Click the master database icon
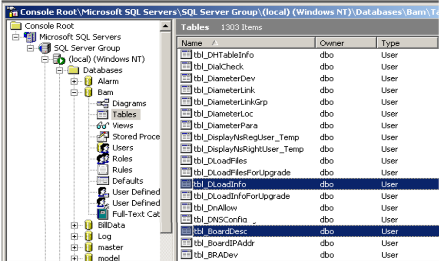439x261 pixels. (x=88, y=247)
